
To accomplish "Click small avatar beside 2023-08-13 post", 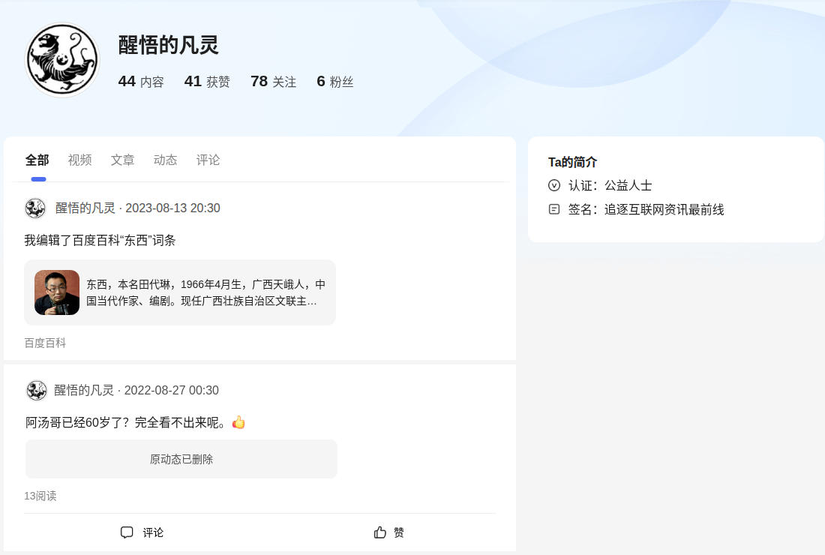I will tap(35, 208).
